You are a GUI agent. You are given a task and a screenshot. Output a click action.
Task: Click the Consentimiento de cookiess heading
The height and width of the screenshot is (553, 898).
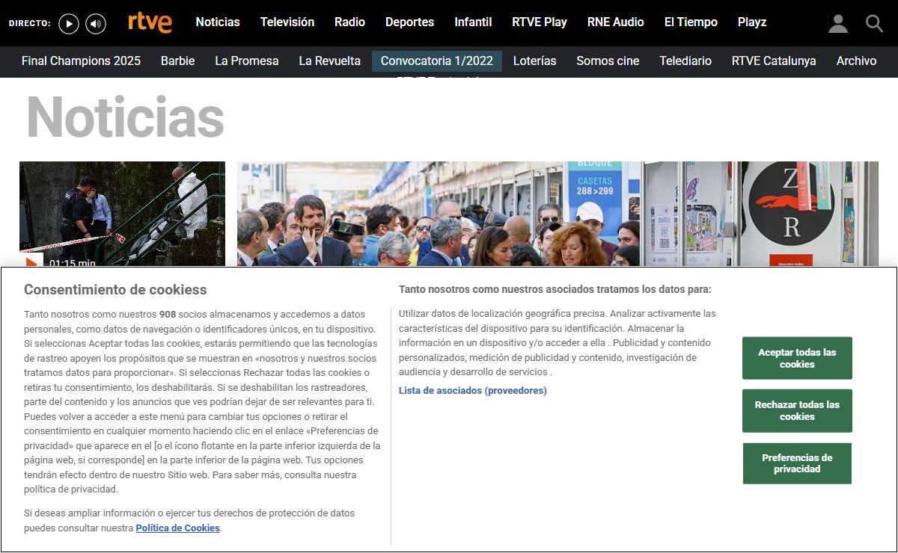(x=115, y=290)
